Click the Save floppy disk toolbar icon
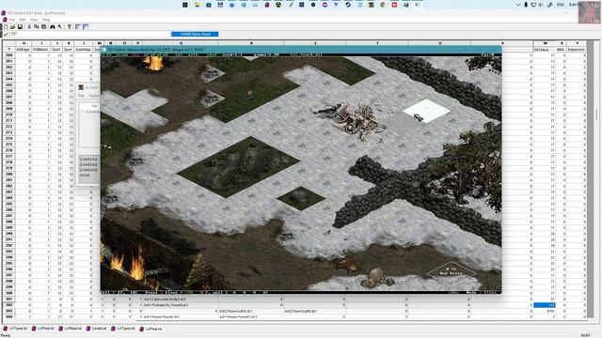The image size is (602, 338). (20, 27)
